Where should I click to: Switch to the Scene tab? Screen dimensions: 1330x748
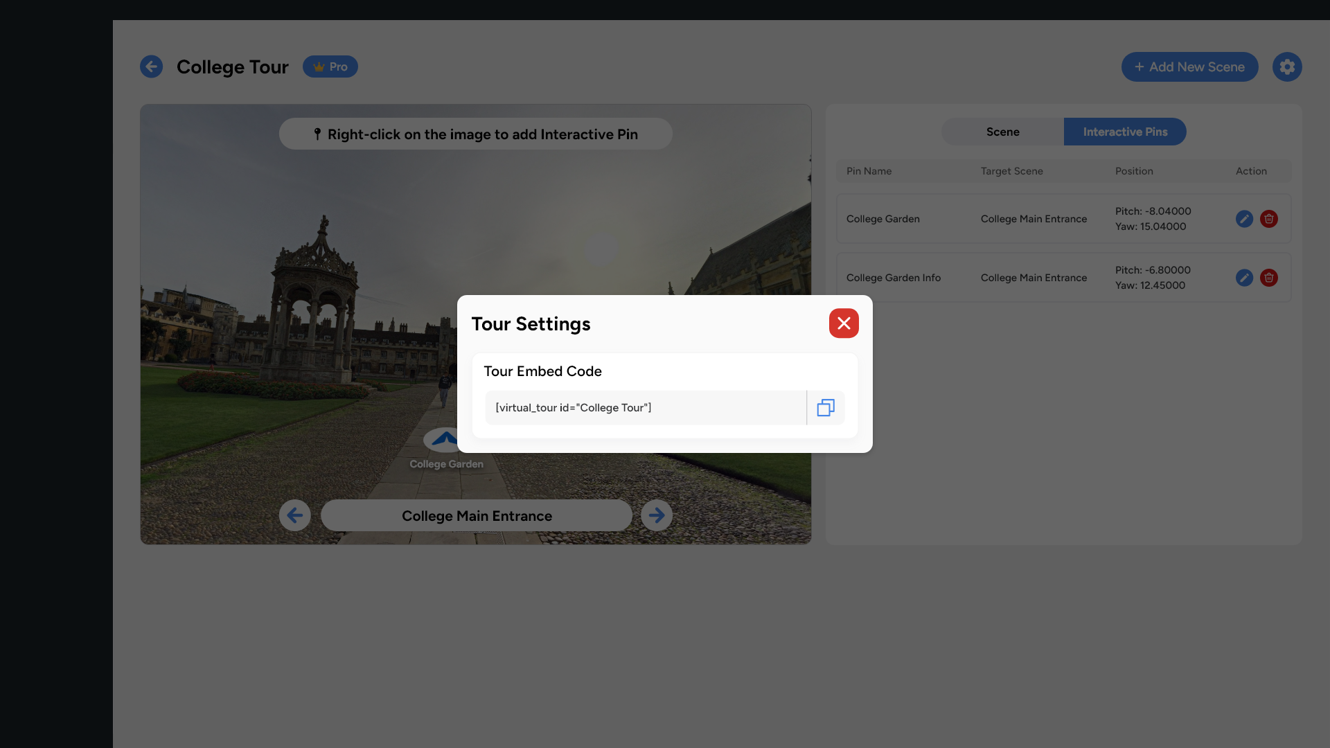1002,132
